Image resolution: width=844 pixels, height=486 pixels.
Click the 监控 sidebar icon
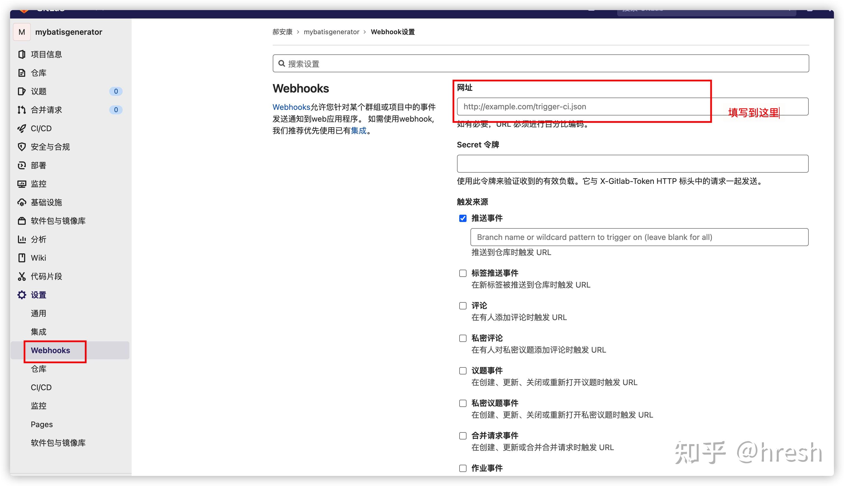coord(22,184)
